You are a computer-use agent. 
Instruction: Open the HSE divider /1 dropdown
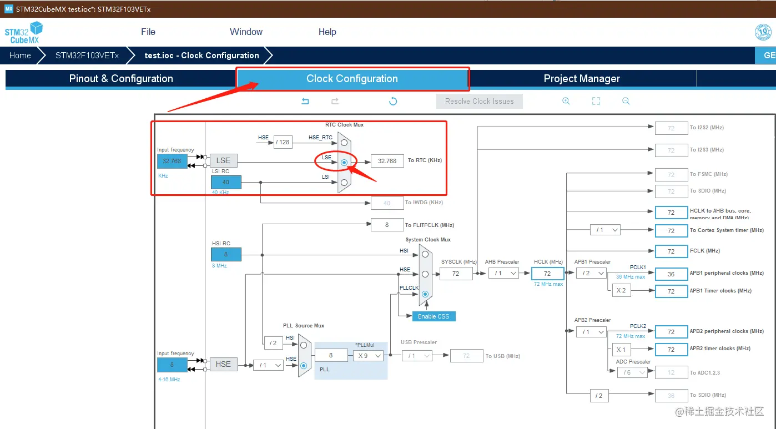[x=268, y=365]
